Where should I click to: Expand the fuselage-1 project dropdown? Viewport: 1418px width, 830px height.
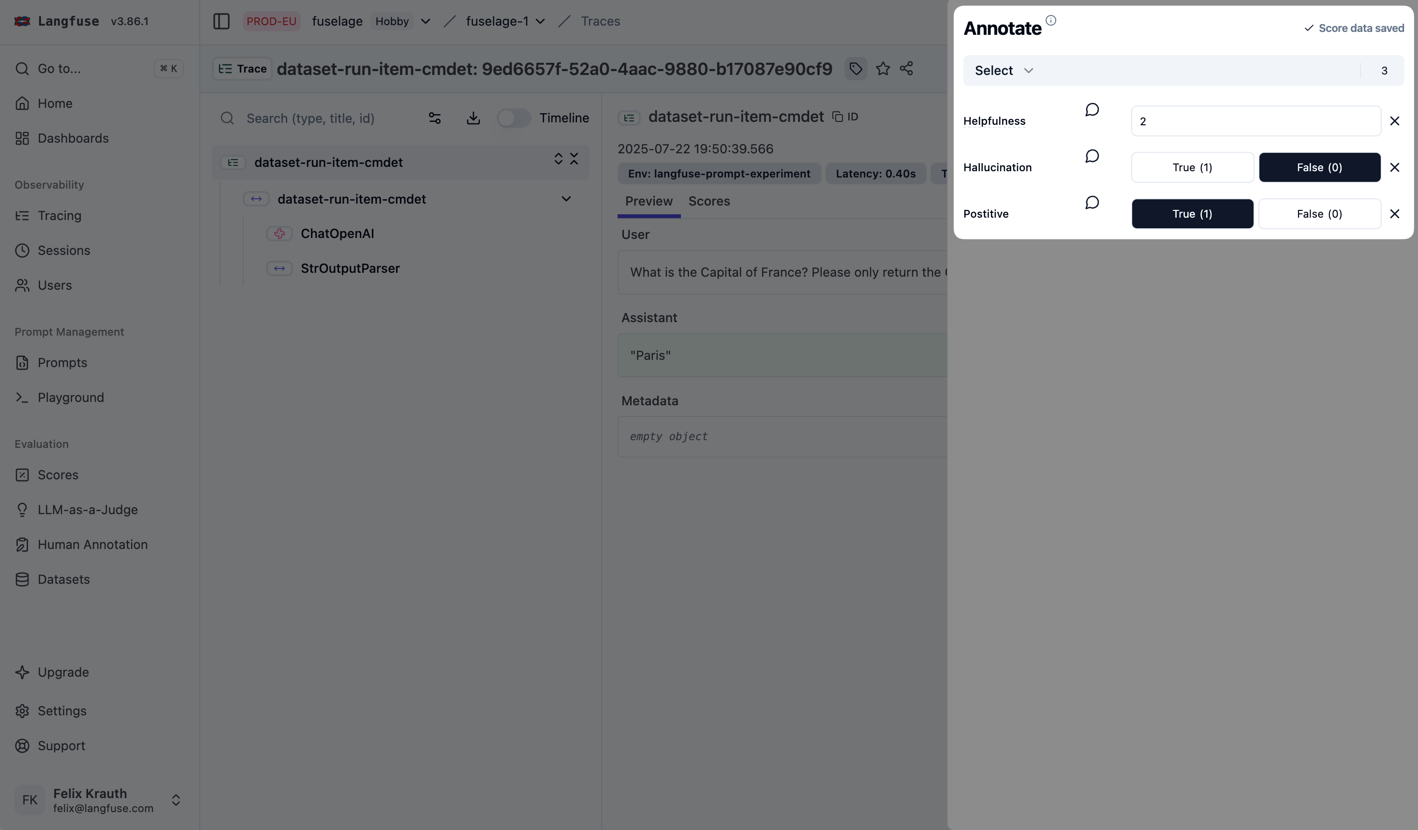coord(540,21)
